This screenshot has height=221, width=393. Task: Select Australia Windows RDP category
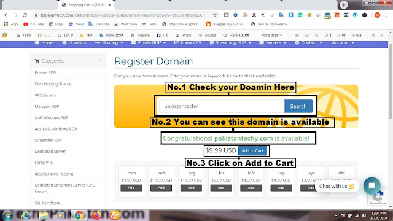coord(56,129)
